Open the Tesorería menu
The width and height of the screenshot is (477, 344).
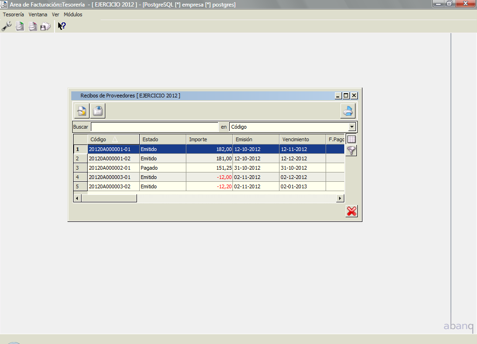click(14, 14)
